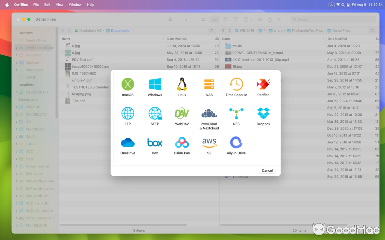Click the Documents breadcrumb link
Viewport: 385px width, 240px height.
120,31
